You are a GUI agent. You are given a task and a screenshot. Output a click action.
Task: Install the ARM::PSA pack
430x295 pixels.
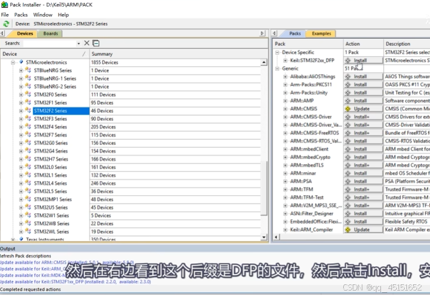(363, 181)
